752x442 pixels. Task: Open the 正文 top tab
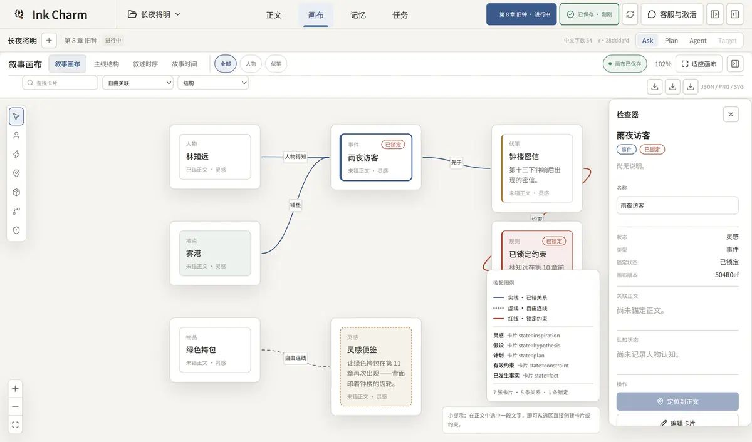[274, 15]
